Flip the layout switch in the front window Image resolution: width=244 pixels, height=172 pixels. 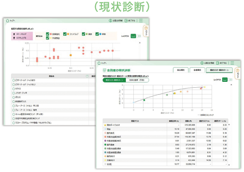click(230, 80)
